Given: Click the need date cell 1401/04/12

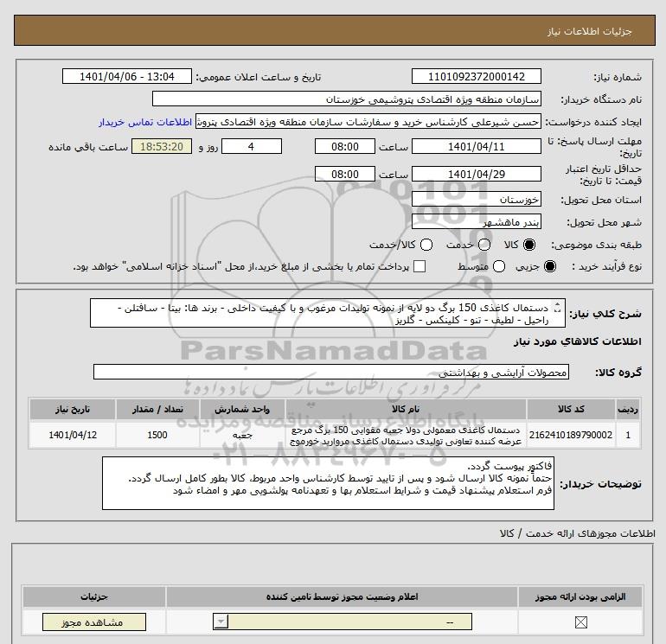Looking at the screenshot, I should point(73,435).
